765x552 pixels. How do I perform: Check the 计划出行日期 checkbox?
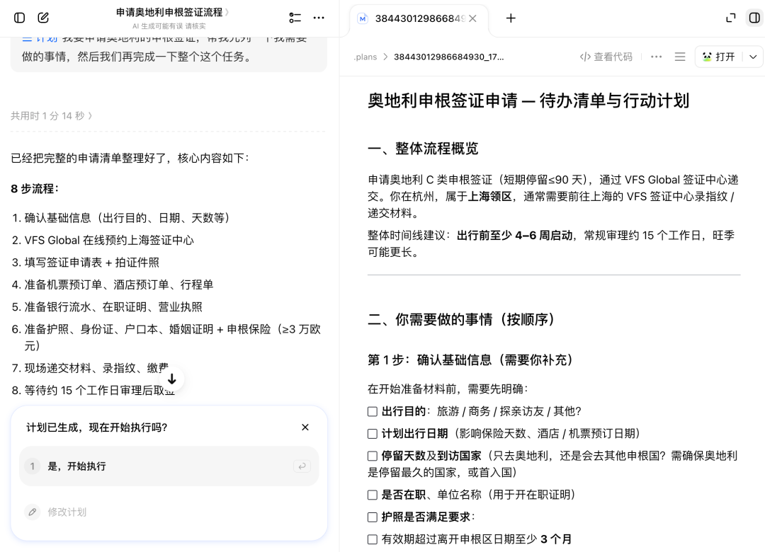(x=373, y=434)
